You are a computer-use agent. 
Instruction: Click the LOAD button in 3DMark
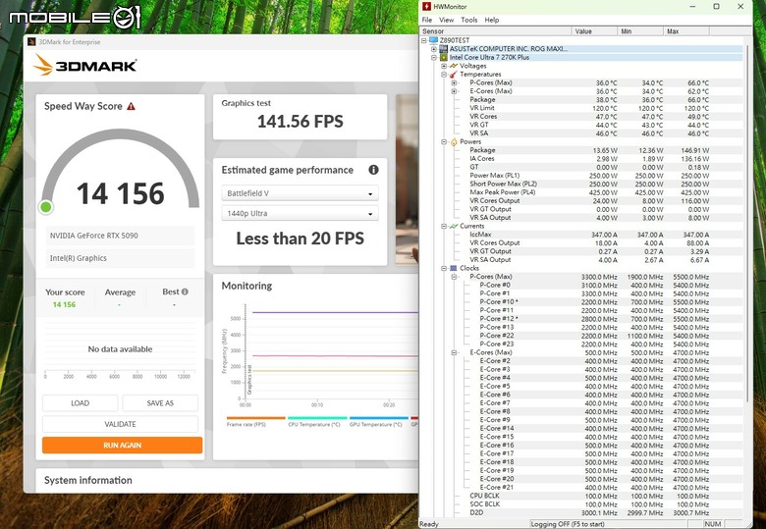tap(81, 403)
